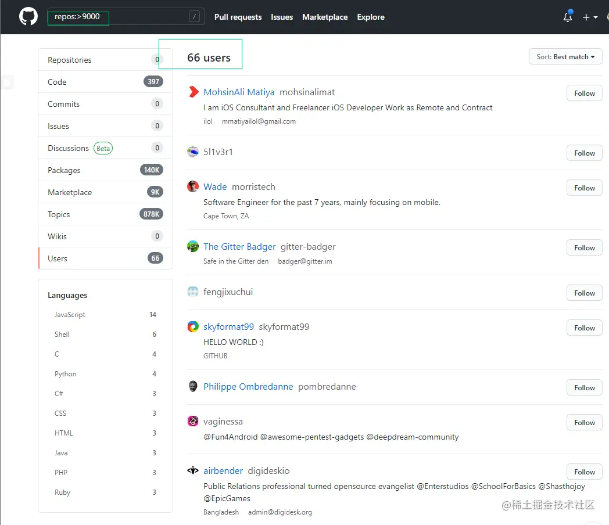Follow Wade morristech
609x525 pixels.
[x=584, y=188]
